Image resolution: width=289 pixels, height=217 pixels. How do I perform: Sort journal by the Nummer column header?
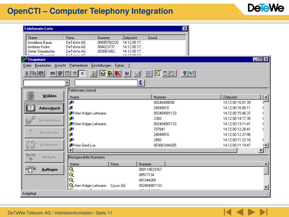(x=186, y=97)
